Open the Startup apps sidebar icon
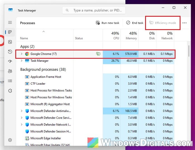This screenshot has height=150, width=195. [10, 61]
